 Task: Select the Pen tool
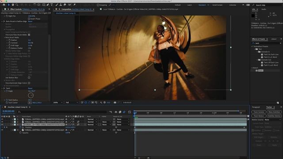pyautogui.click(x=48, y=5)
